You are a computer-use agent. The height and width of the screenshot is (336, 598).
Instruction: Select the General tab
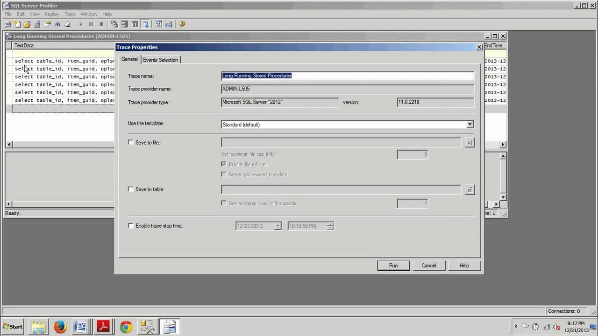(129, 59)
